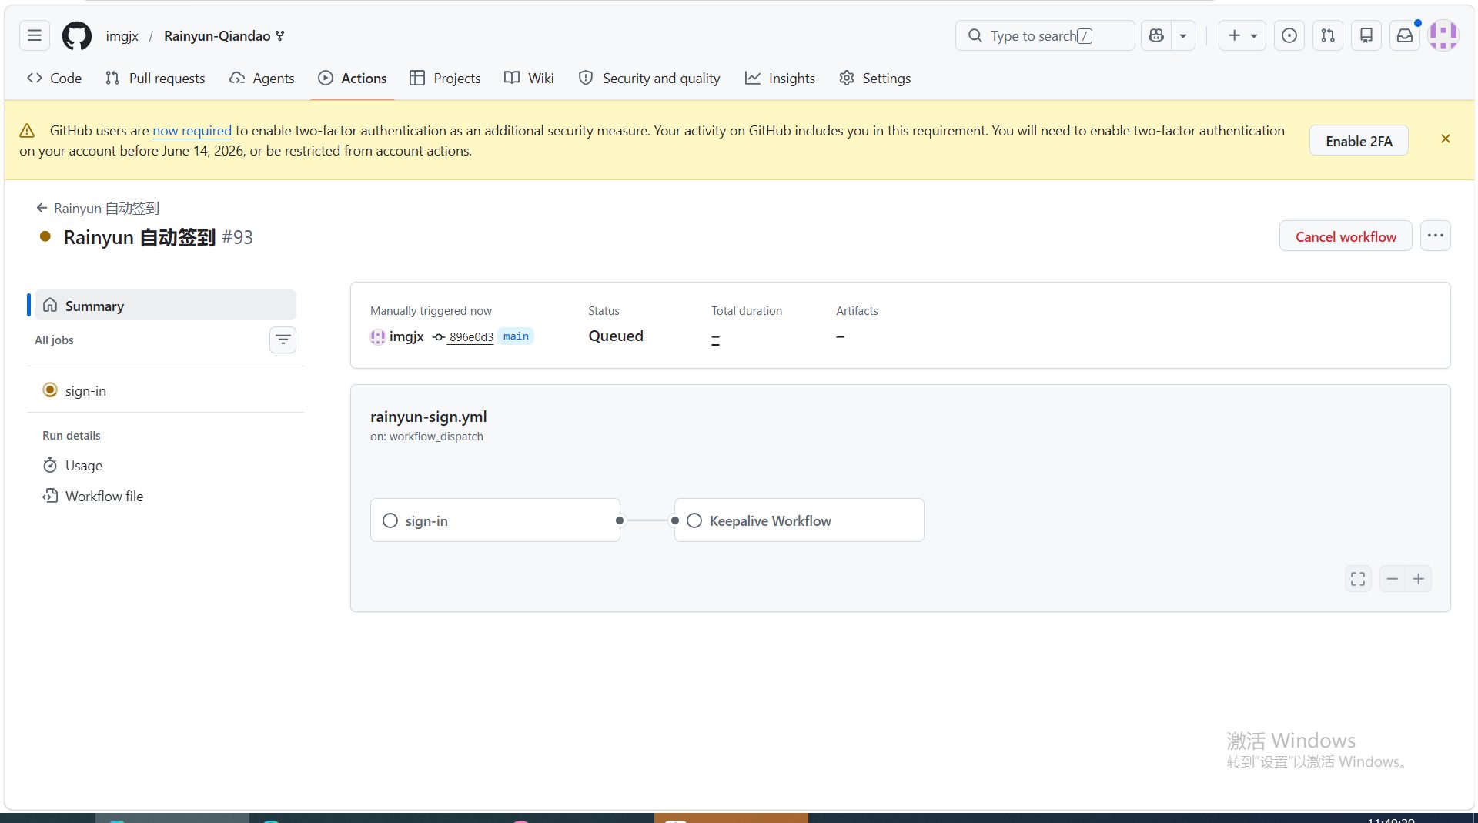Viewport: 1478px width, 823px height.
Task: Click the Cancel workflow button
Action: click(x=1346, y=236)
